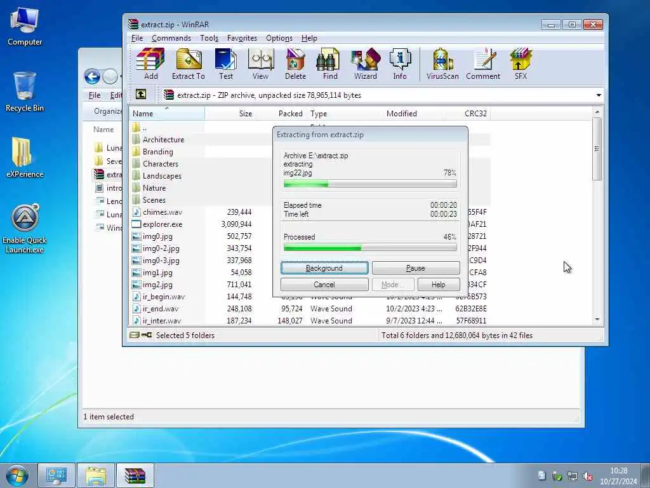Click Explorer window back arrow button

[92, 76]
